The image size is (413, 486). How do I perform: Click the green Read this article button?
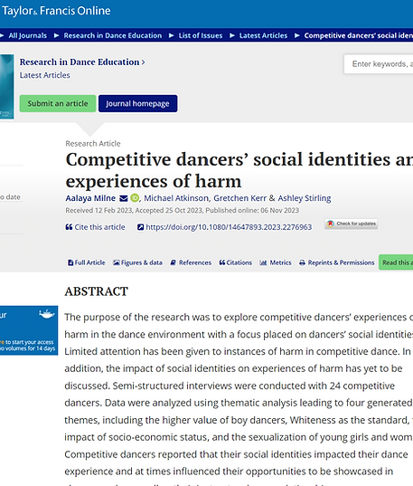396,262
